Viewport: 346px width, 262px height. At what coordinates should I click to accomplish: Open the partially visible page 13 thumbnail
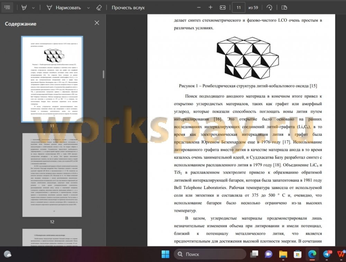(x=52, y=237)
